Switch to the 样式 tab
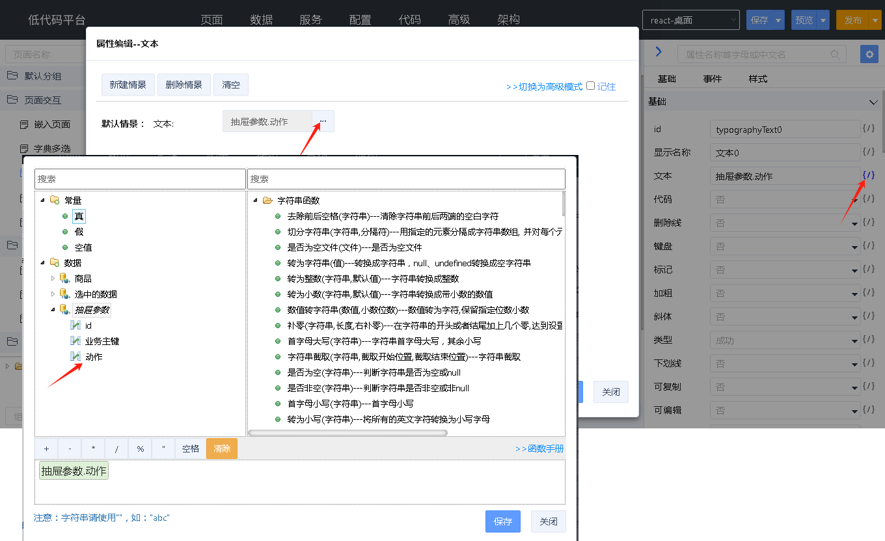885x541 pixels. tap(758, 79)
